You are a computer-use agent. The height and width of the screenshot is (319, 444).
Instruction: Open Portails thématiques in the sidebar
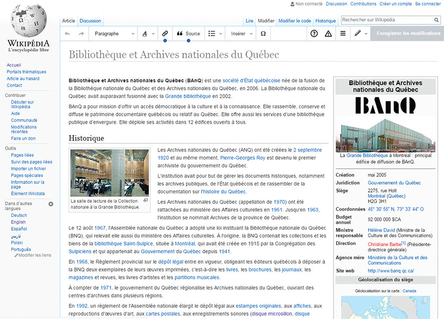27,72
